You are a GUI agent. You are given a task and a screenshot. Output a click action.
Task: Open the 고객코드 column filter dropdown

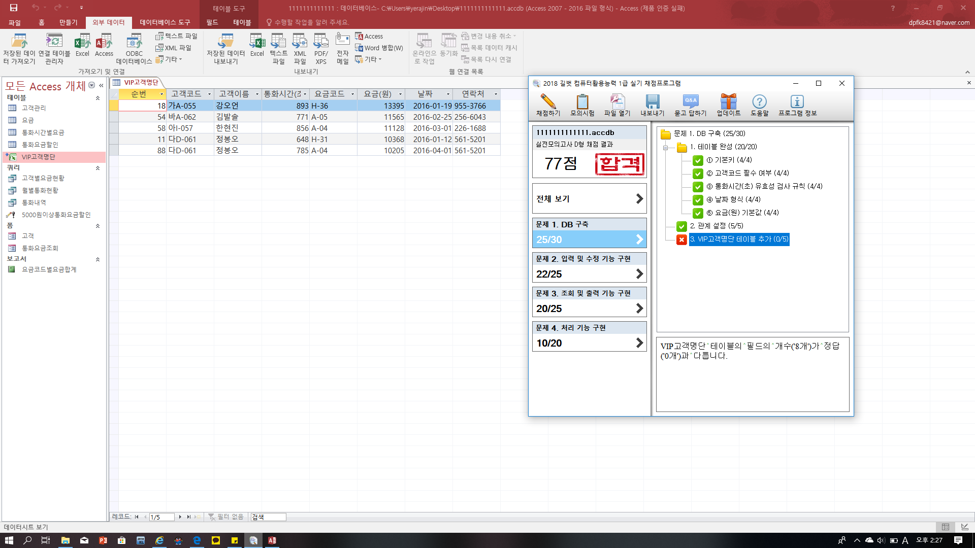pos(209,94)
